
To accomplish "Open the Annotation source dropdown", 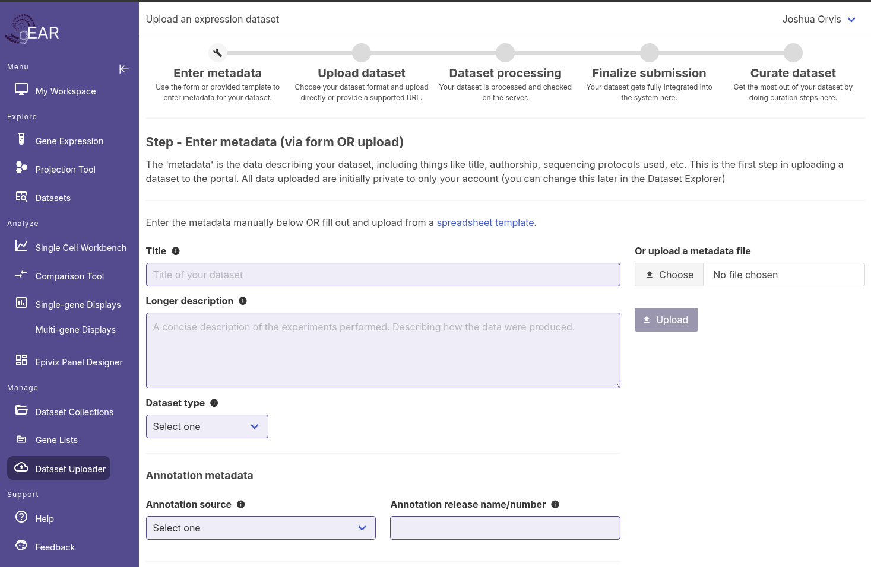I will (x=261, y=528).
